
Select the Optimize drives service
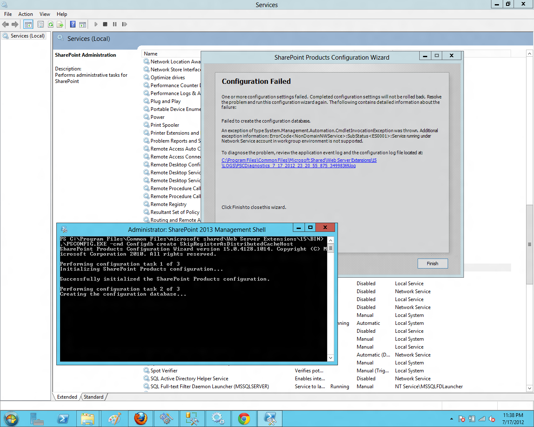pos(168,78)
